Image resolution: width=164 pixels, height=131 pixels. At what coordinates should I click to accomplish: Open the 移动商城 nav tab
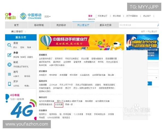coord(39,25)
